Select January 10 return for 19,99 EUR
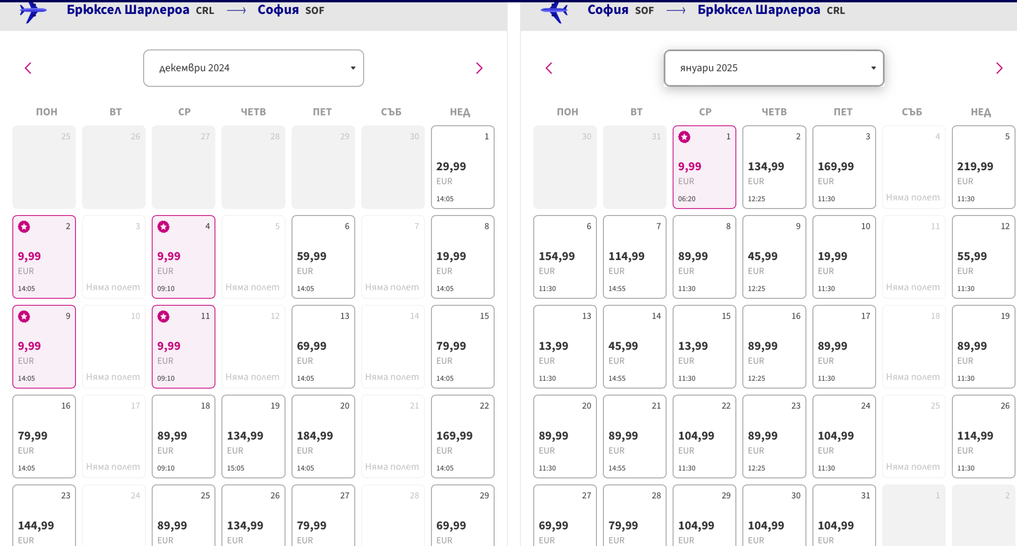Image resolution: width=1017 pixels, height=546 pixels. 844,257
